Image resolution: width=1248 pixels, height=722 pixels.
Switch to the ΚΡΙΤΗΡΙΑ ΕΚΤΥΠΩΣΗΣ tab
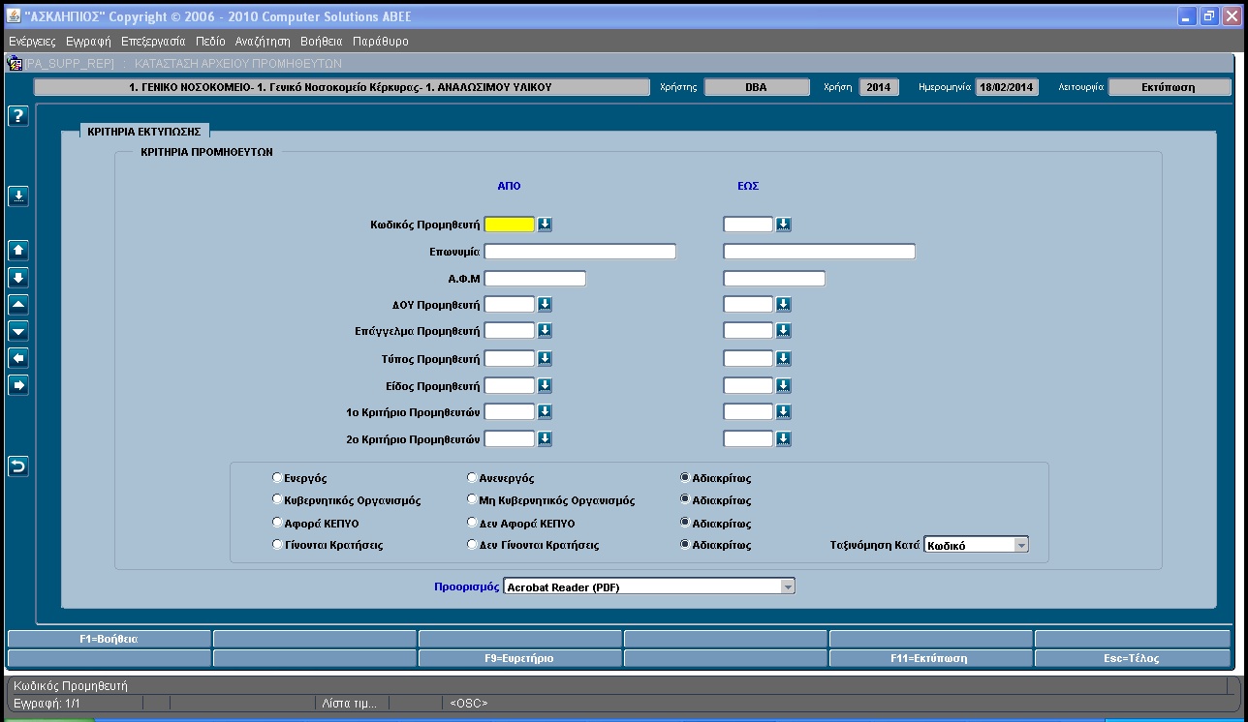(x=142, y=132)
